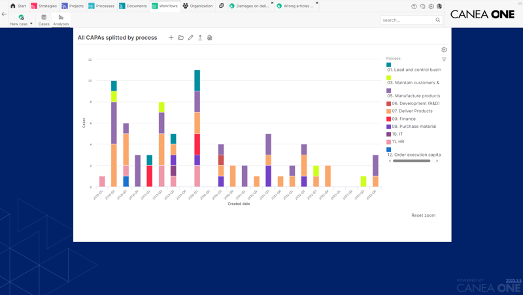This screenshot has height=295, width=523.
Task: Click the open-windows overview icon
Action: tap(221, 6)
